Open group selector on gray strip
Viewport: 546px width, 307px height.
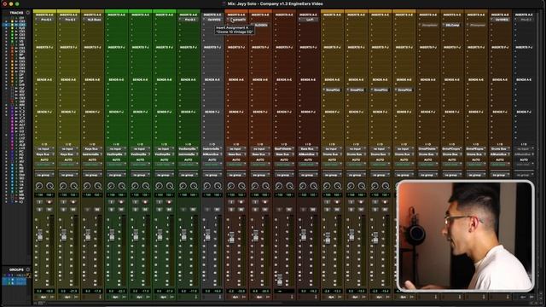pos(212,175)
